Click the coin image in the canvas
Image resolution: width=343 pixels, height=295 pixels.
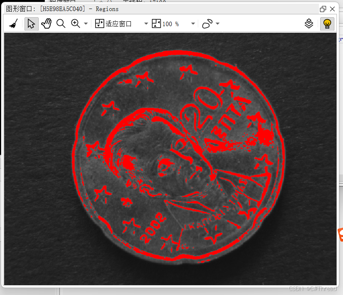coord(178,157)
